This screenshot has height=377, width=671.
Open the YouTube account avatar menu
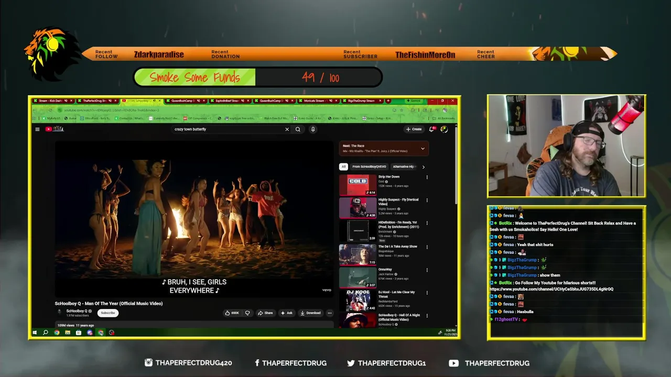point(444,129)
